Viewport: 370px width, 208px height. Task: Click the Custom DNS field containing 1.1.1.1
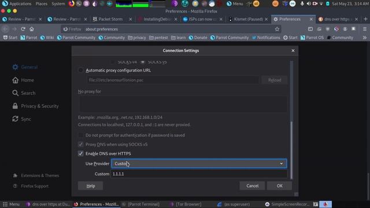point(199,174)
